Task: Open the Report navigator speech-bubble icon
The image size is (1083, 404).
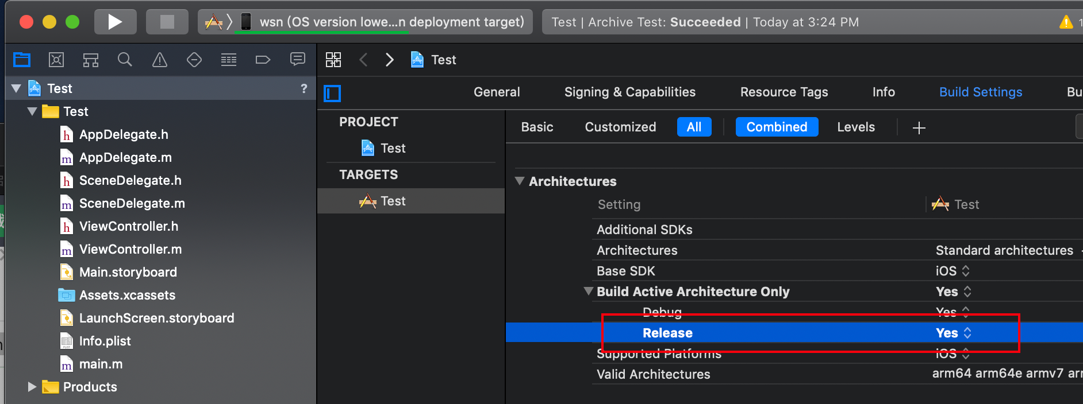Action: [298, 60]
